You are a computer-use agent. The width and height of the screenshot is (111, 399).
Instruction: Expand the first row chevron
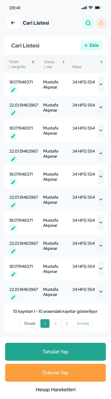click(101, 84)
